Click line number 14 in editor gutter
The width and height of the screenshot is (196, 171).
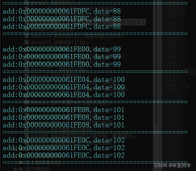click(171, 24)
